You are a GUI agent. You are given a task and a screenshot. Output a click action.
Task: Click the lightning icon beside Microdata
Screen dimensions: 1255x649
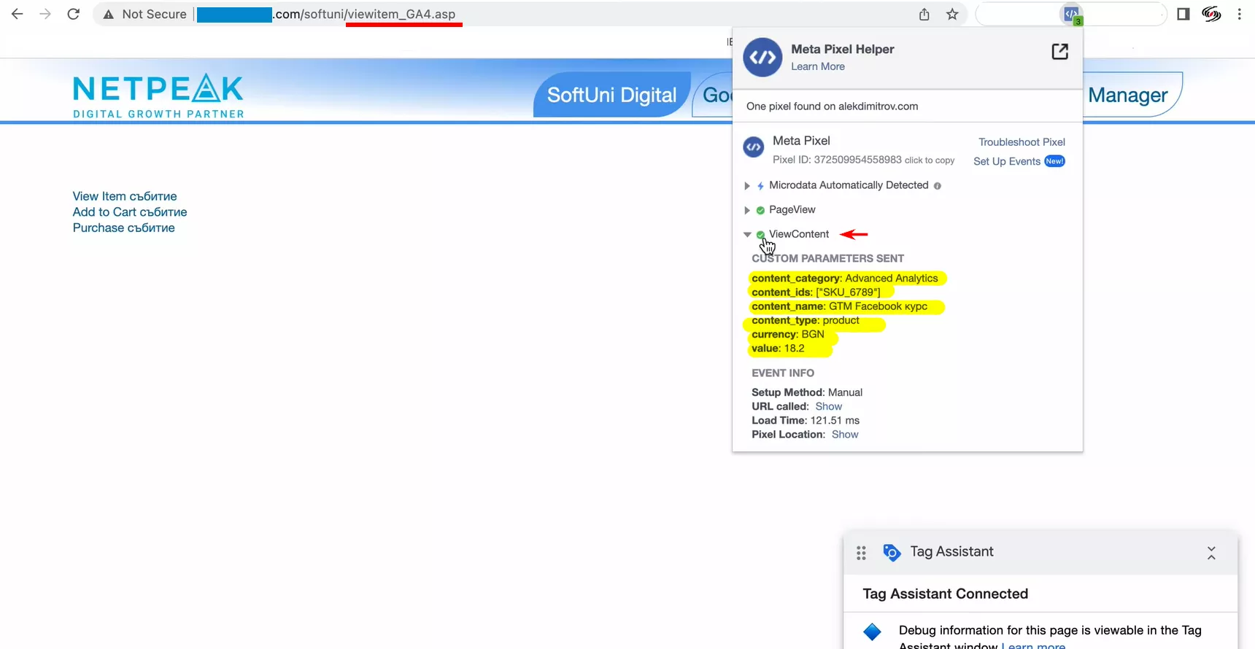coord(760,186)
